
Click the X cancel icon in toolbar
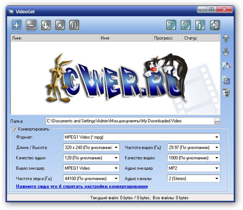point(60,25)
